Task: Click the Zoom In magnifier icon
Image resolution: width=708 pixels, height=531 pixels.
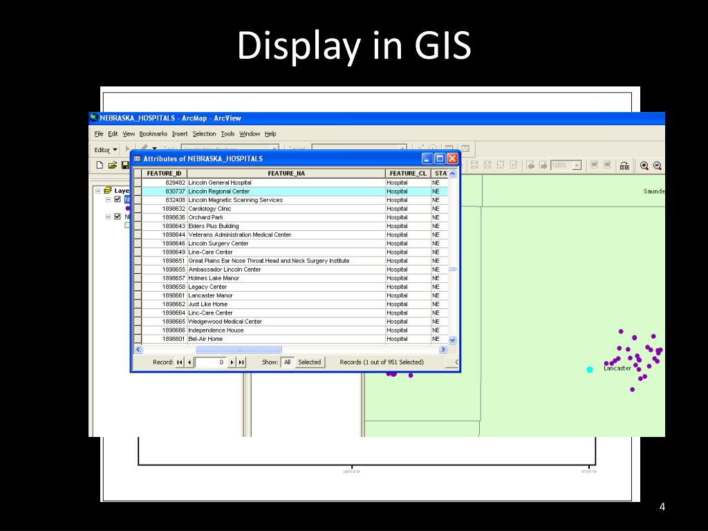Action: (x=644, y=166)
